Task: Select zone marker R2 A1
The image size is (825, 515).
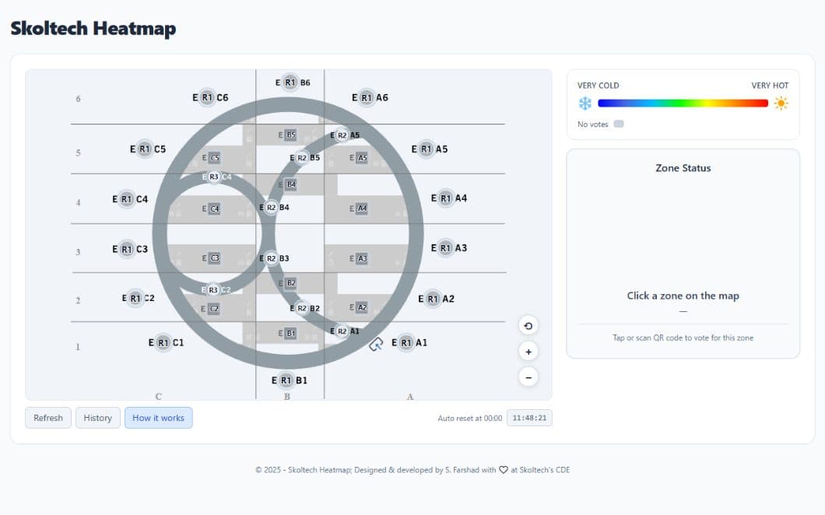Action: tap(342, 331)
